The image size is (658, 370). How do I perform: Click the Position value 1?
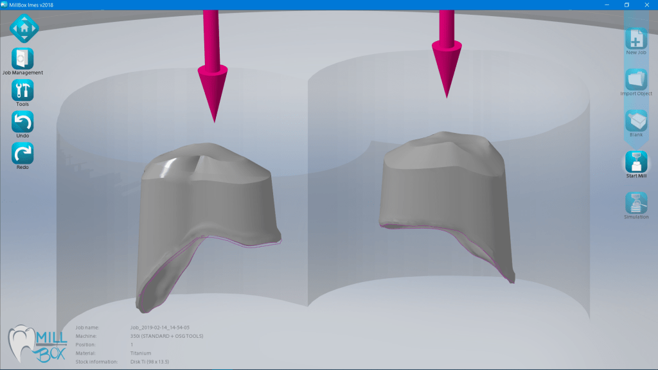pyautogui.click(x=132, y=345)
